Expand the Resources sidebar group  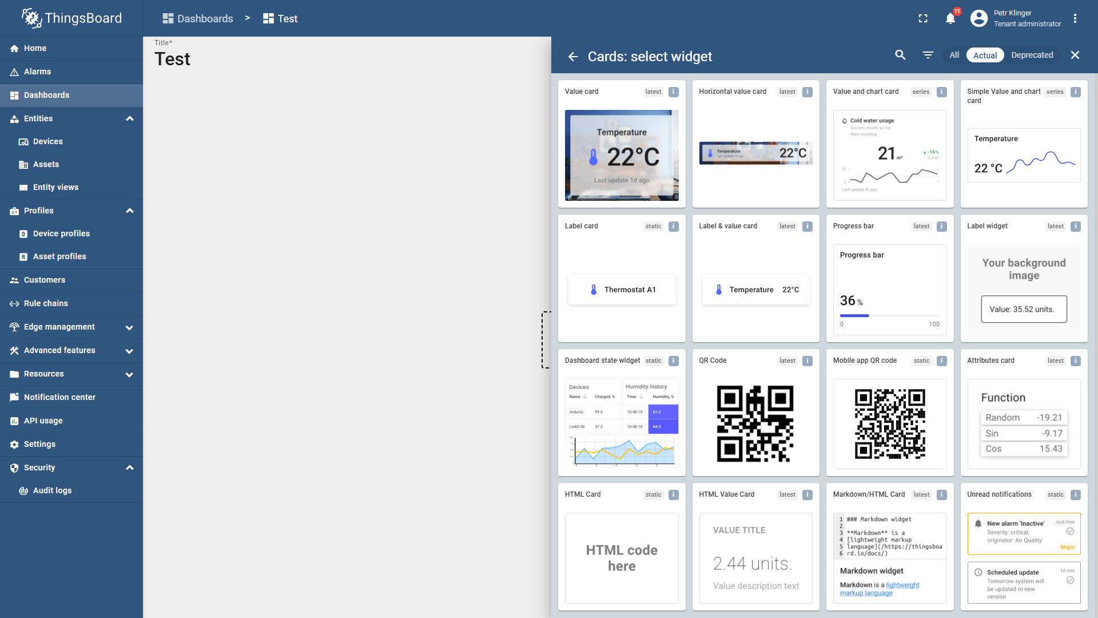pos(129,374)
